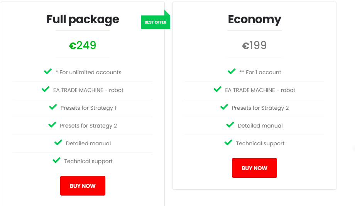The image size is (355, 206).
Task: Click checkmark beside Economy EA TRADE MACHINE
Action: click(218, 89)
